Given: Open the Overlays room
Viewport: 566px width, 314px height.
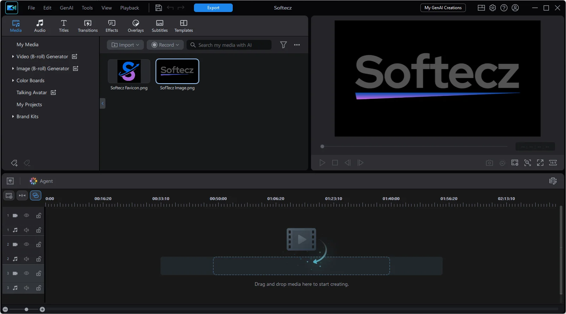Looking at the screenshot, I should [136, 26].
